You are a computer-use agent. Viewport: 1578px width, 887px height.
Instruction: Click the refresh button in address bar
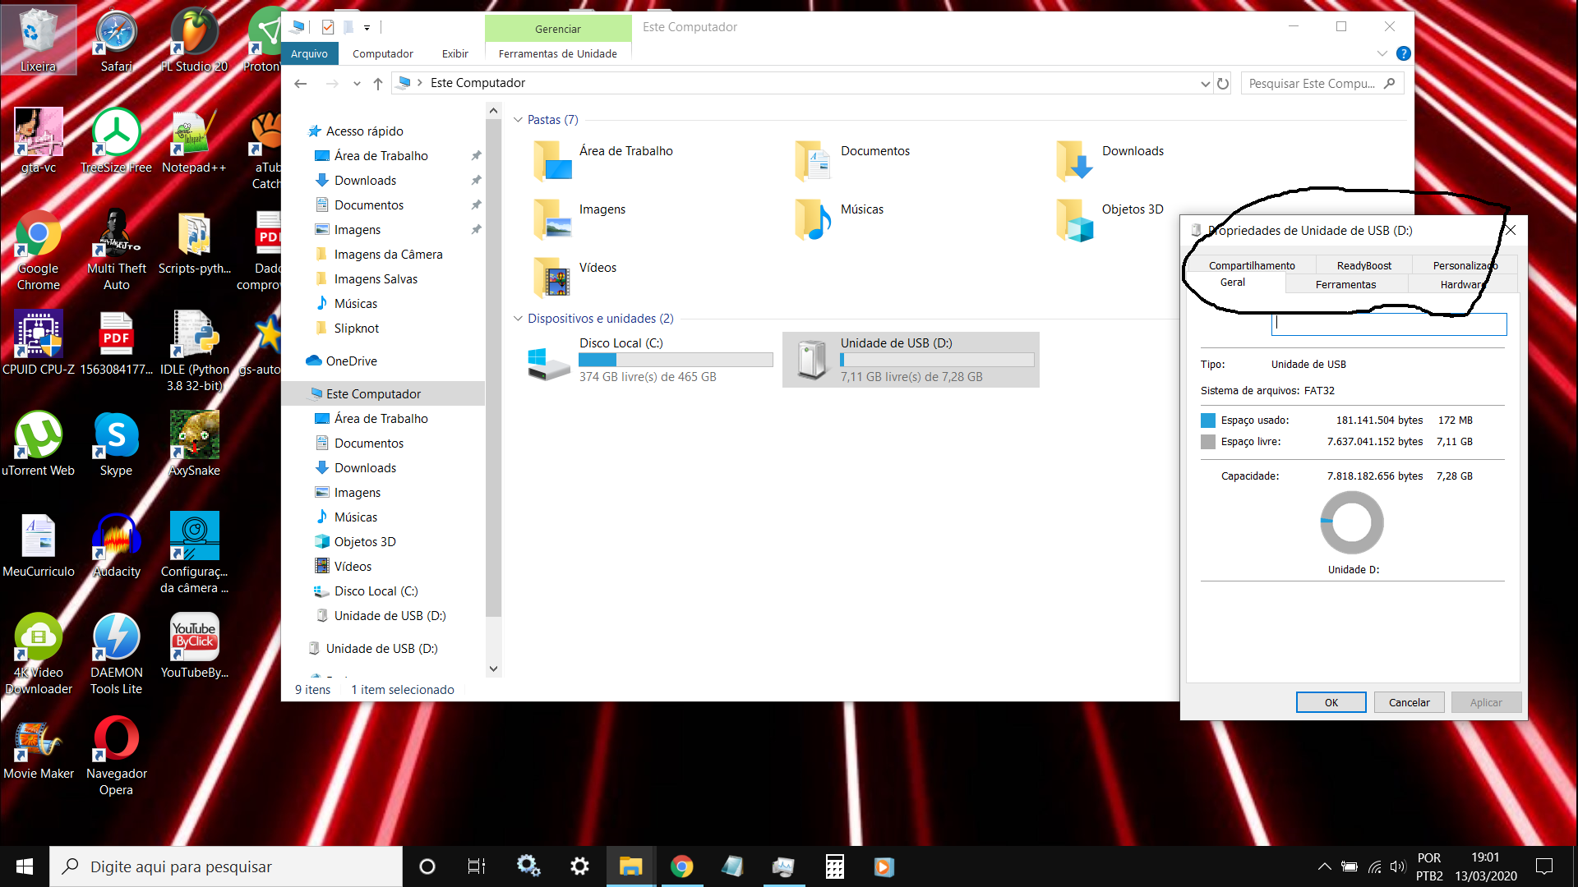tap(1223, 83)
